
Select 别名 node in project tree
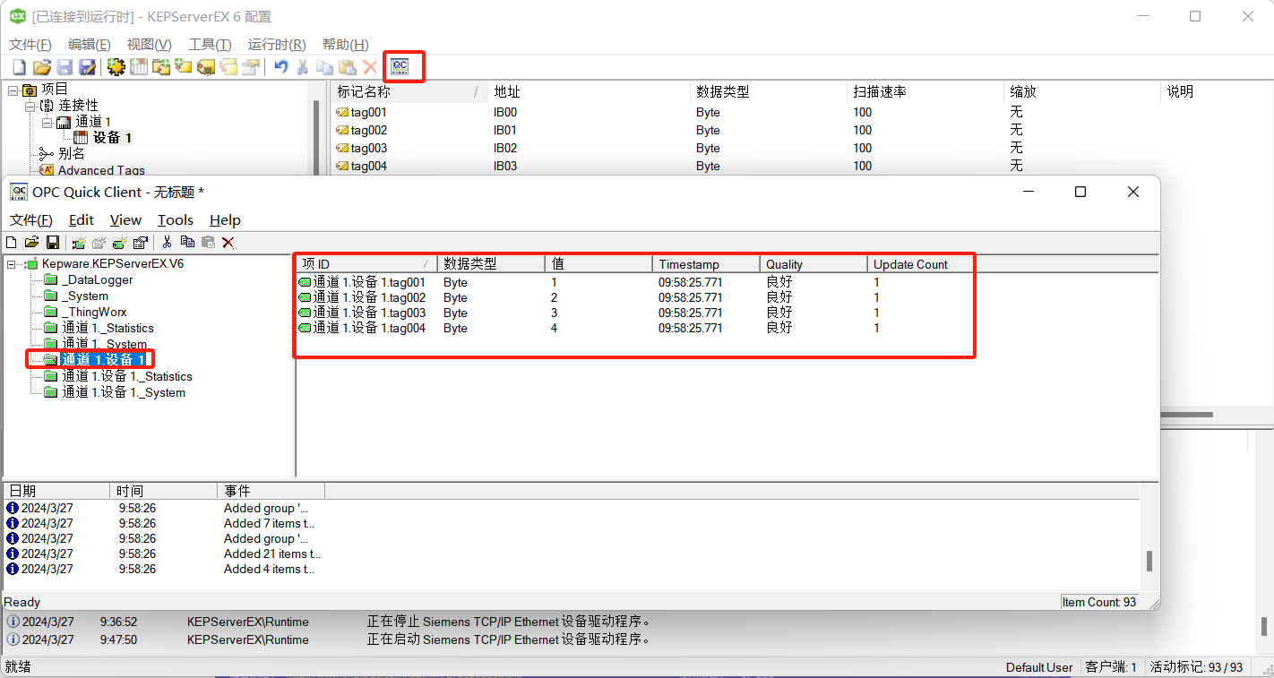click(72, 154)
